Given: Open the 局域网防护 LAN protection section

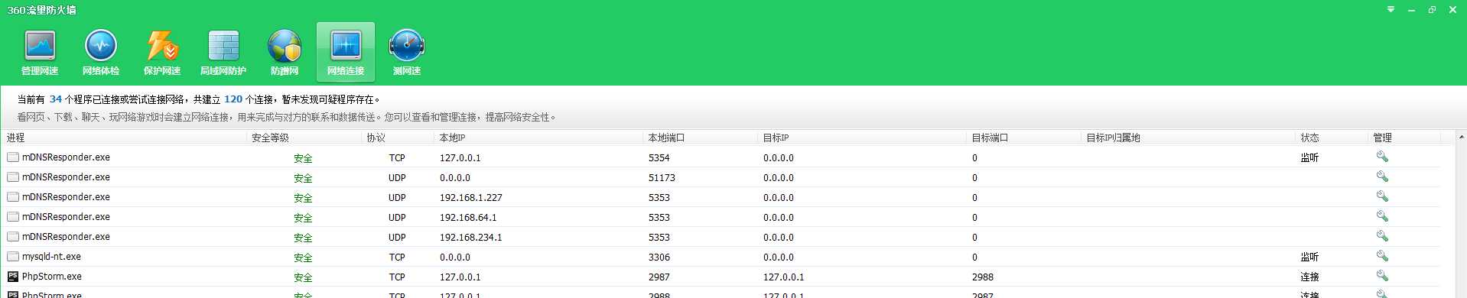Looking at the screenshot, I should point(223,52).
